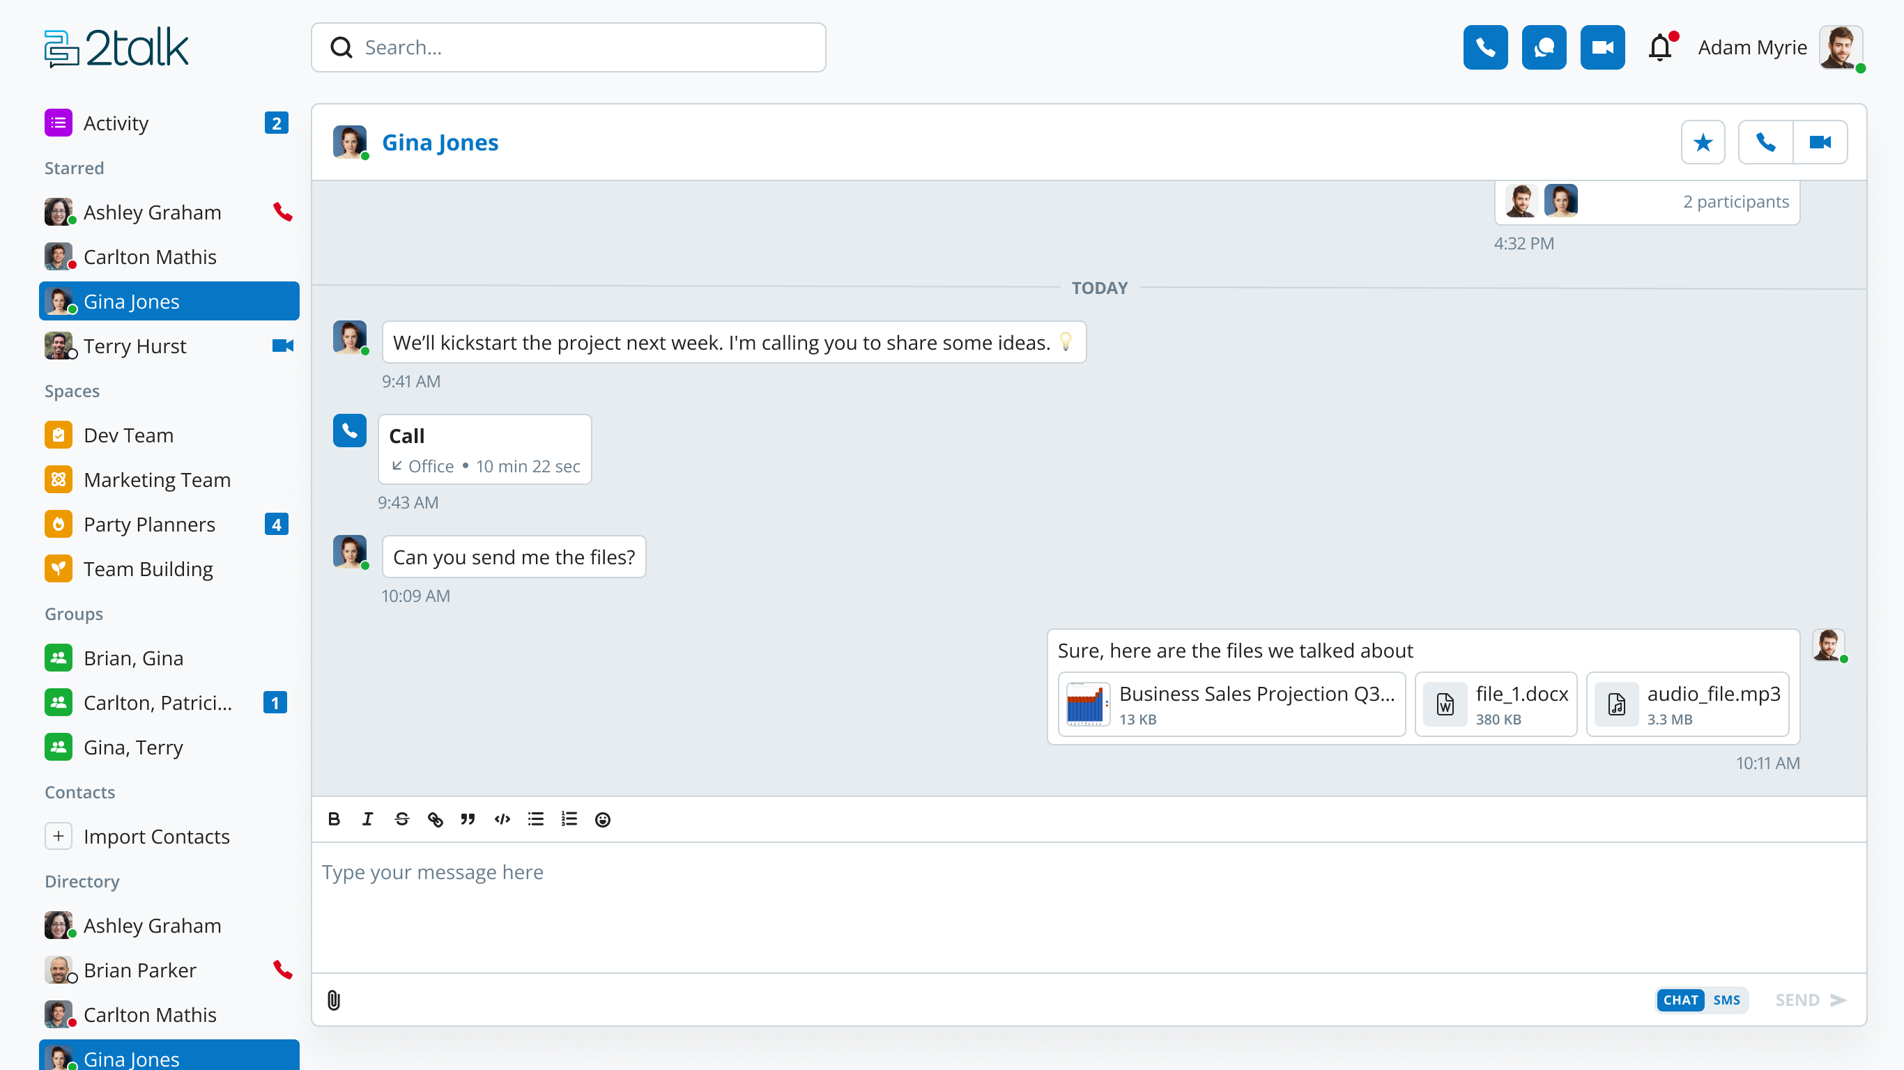
Task: Click phone icon beside Call record
Action: click(x=350, y=430)
